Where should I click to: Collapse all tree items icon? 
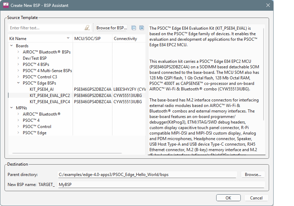point(134,28)
